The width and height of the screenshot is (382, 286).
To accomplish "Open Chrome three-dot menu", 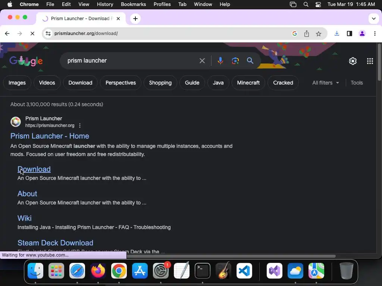I will 375,34.
